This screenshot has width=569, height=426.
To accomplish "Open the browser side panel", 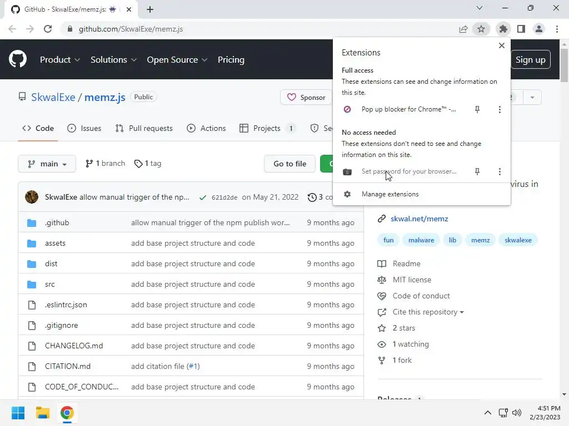I will [x=521, y=29].
